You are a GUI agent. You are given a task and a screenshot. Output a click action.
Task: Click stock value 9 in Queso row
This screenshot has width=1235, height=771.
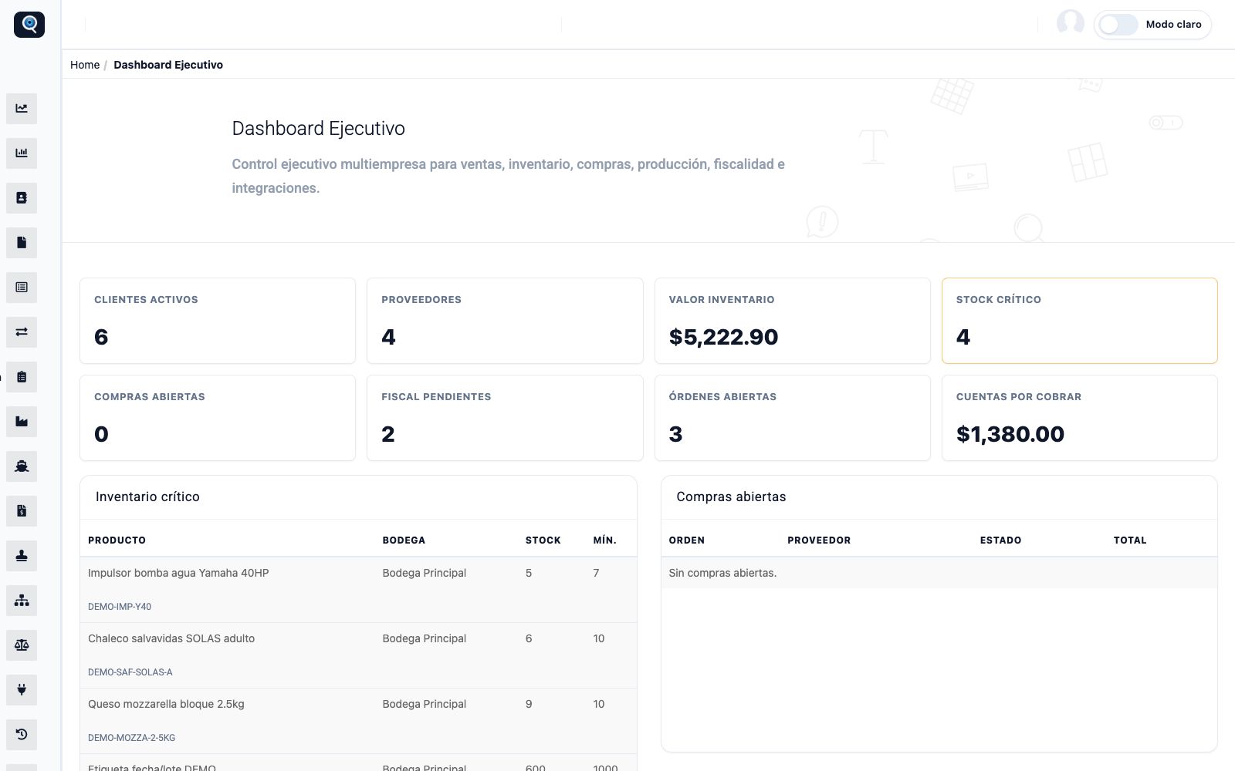tap(529, 704)
